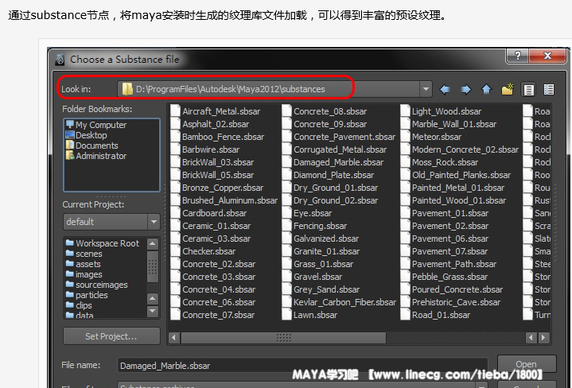The image size is (572, 388).
Task: Click the Look in path field
Action: (x=268, y=89)
